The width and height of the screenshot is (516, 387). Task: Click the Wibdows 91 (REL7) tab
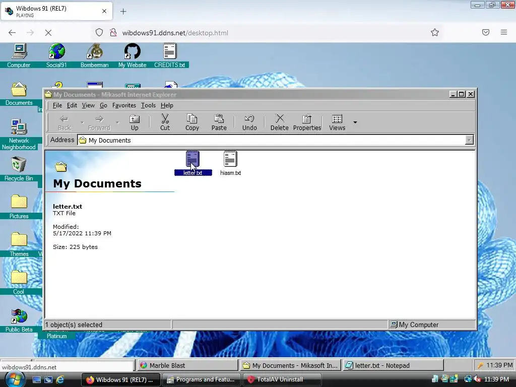click(x=56, y=11)
